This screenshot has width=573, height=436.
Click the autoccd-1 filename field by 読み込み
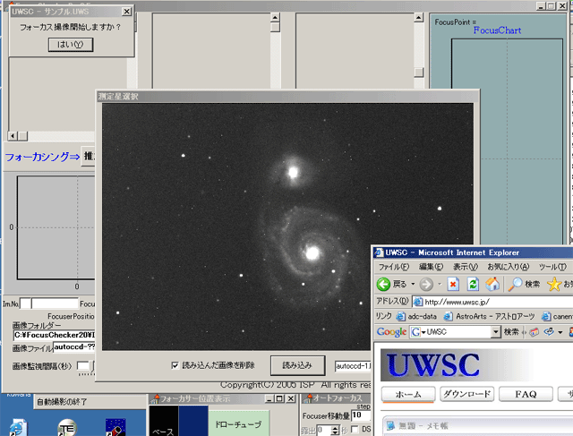pyautogui.click(x=353, y=366)
